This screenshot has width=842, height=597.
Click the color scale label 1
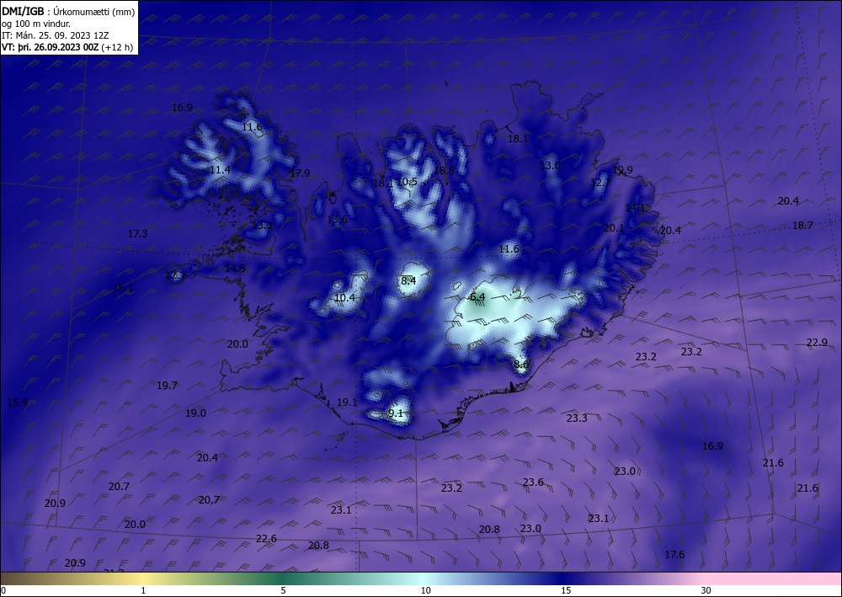point(143,590)
